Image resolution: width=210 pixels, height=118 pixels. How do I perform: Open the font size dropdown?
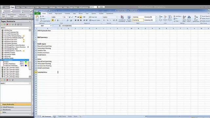[x=68, y=17]
